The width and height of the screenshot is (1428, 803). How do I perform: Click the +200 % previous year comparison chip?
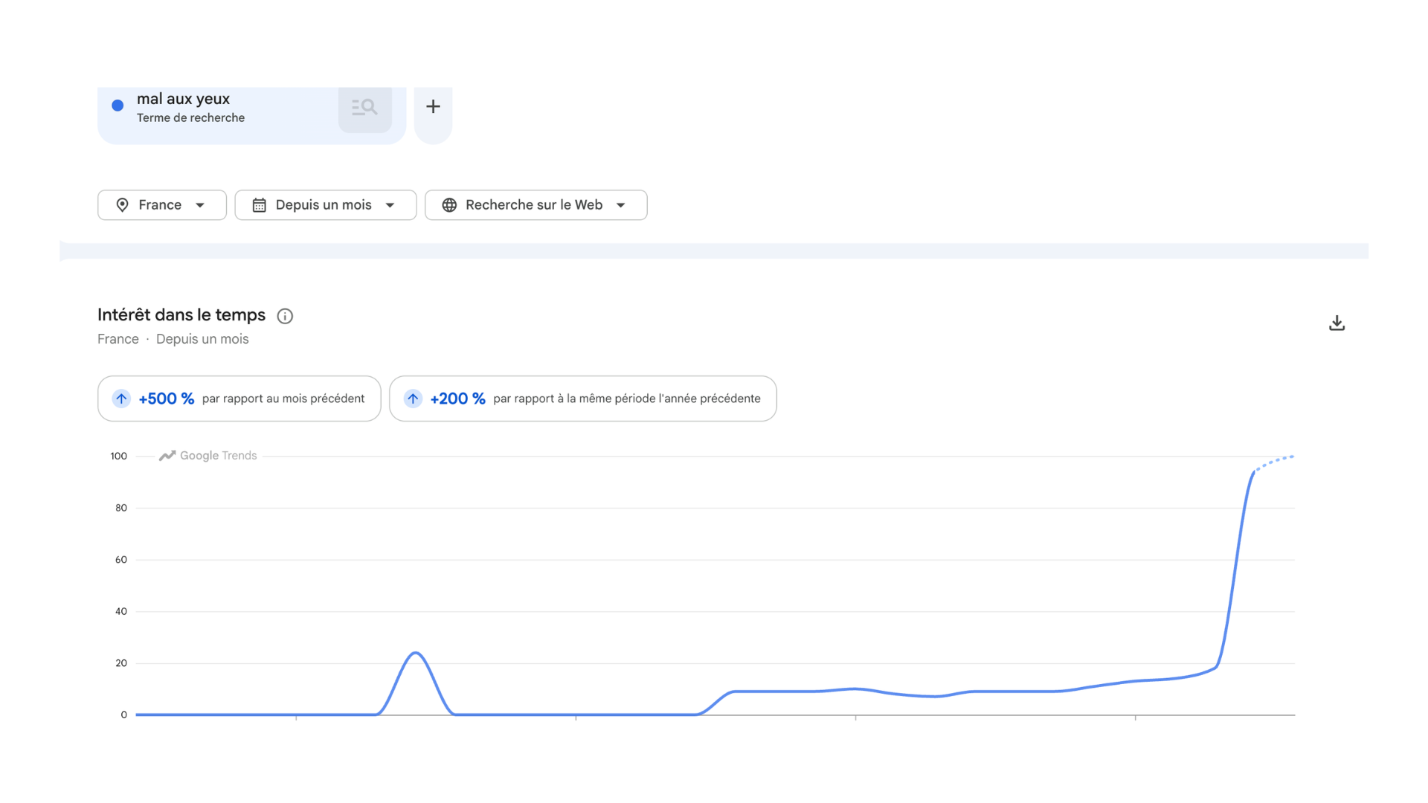pyautogui.click(x=583, y=399)
